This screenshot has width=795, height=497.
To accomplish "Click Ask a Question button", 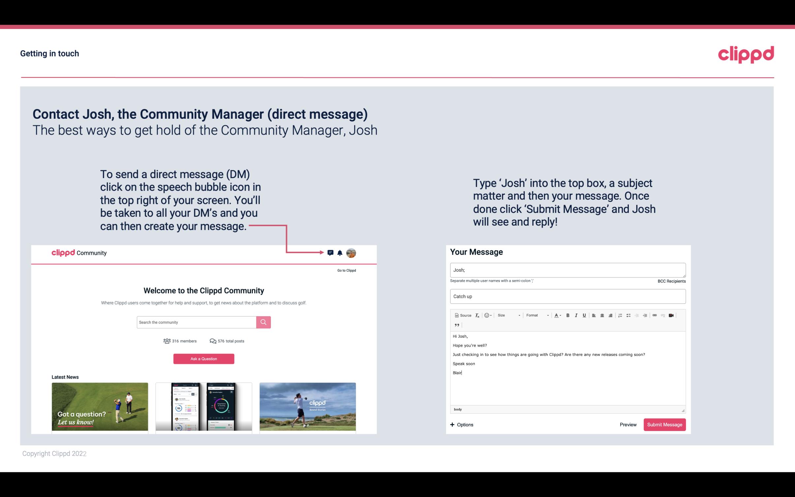I will click(203, 358).
